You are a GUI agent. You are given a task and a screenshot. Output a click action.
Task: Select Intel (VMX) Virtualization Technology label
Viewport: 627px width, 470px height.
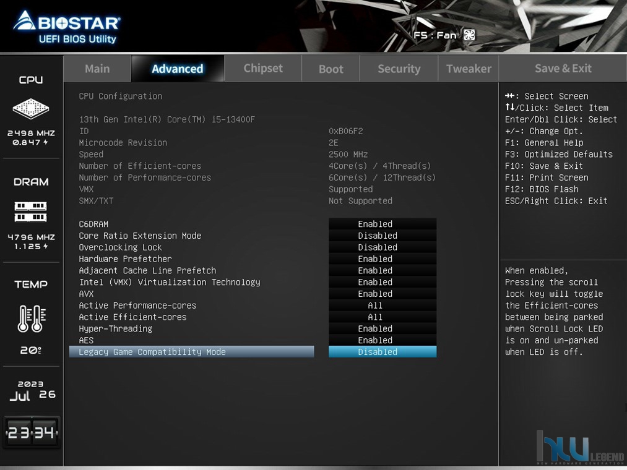click(x=170, y=282)
